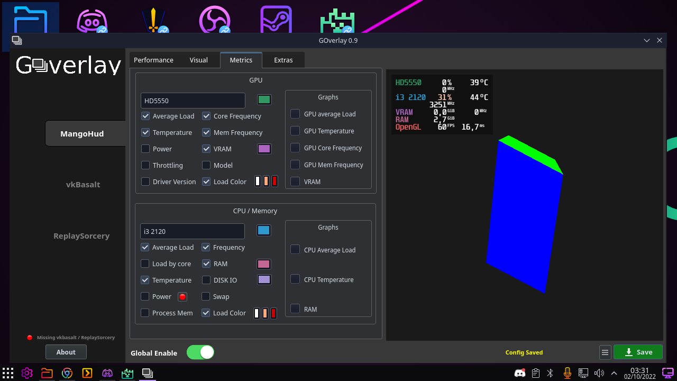The height and width of the screenshot is (381, 677).
Task: Click the red Power warning indicator
Action: pyautogui.click(x=182, y=297)
